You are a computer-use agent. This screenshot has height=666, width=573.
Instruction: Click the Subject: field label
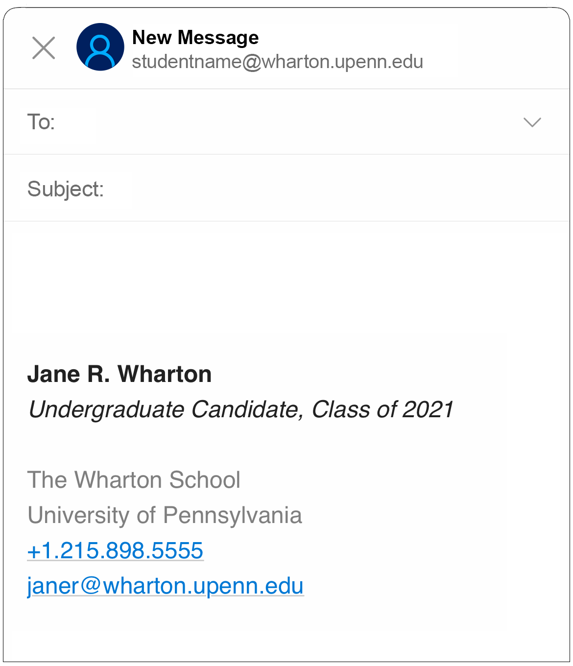point(66,189)
